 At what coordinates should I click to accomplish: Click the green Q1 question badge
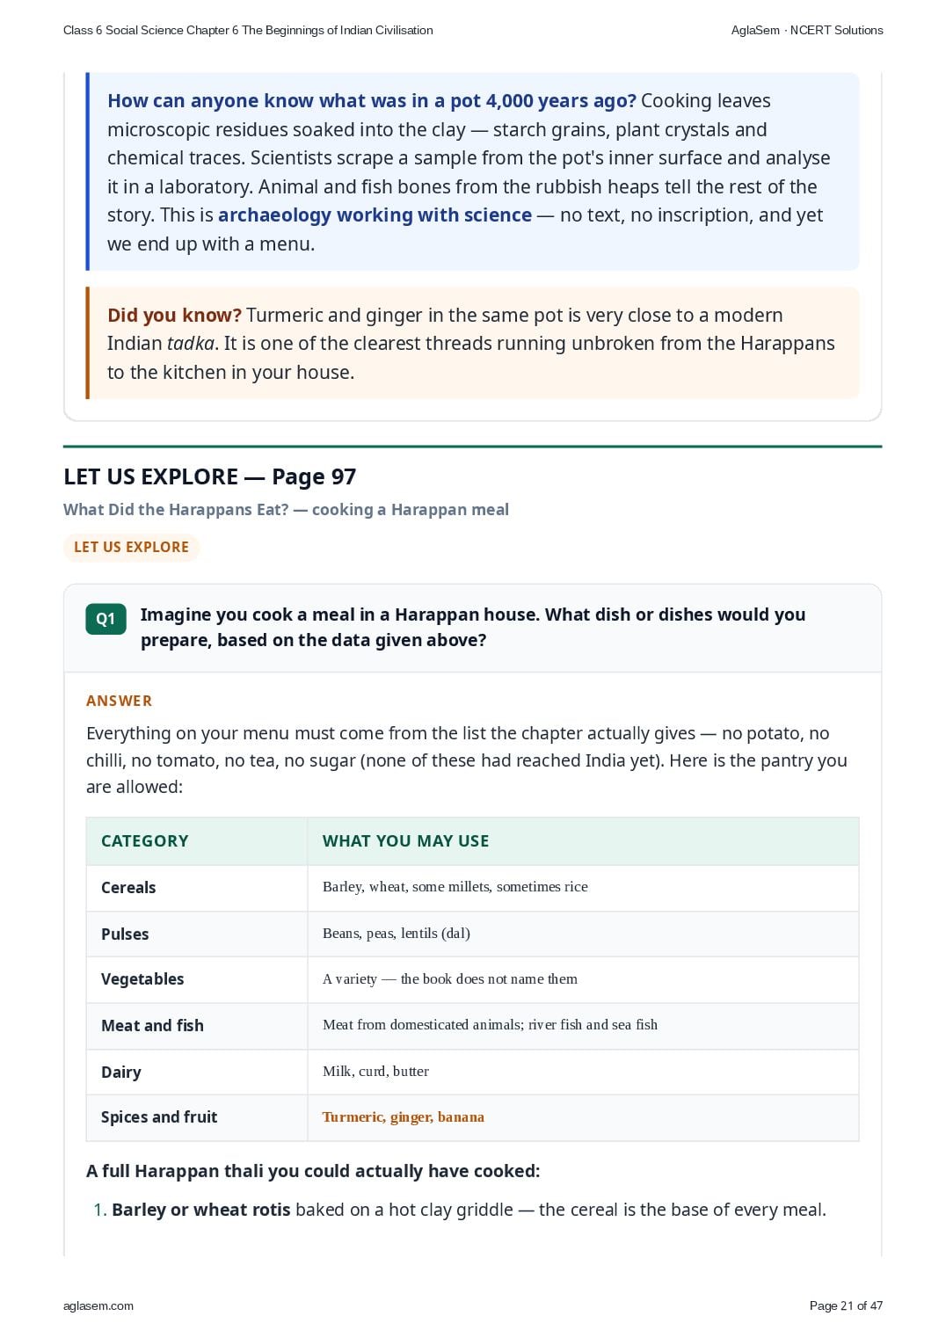pos(106,619)
